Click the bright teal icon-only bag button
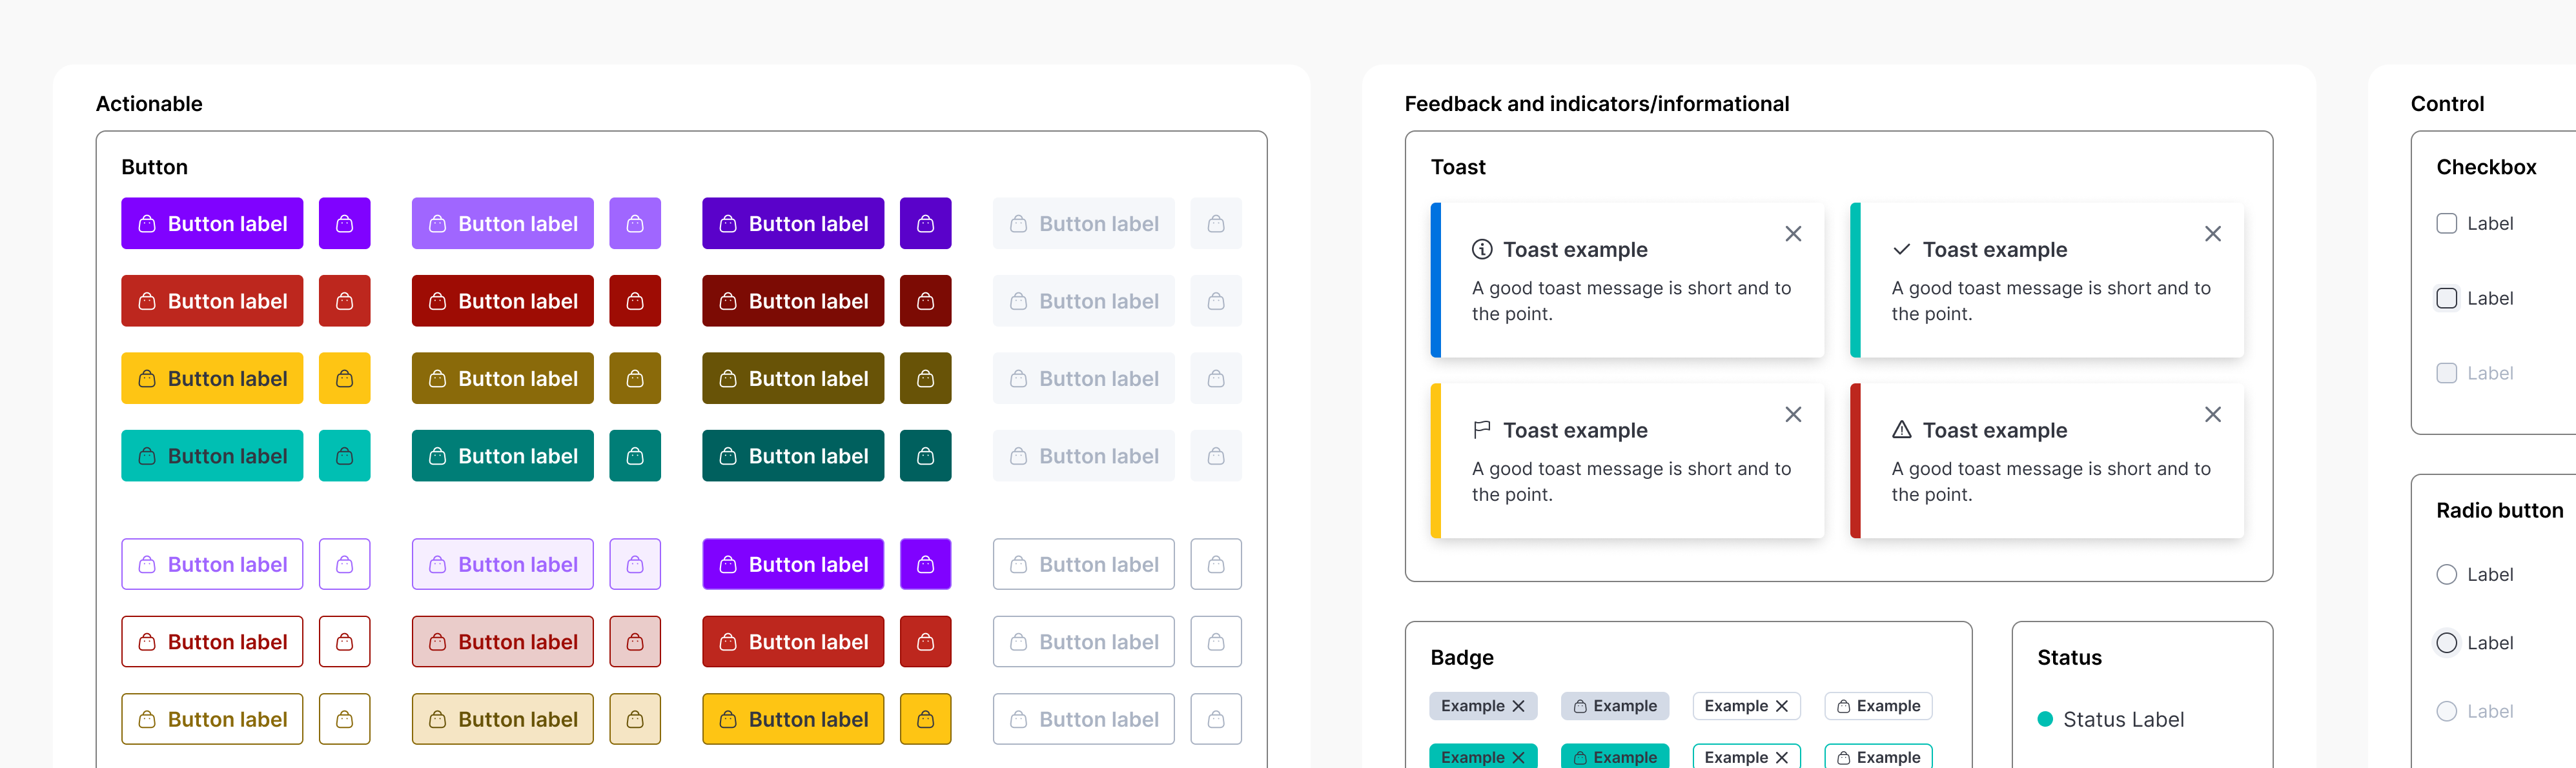Viewport: 2576px width, 768px height. 345,456
